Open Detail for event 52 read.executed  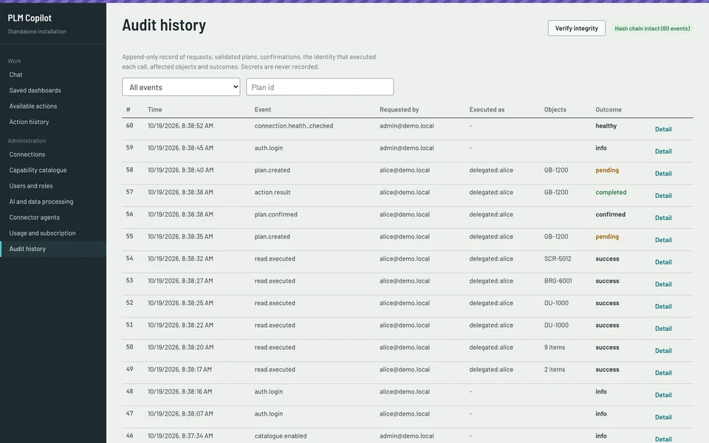click(x=663, y=306)
